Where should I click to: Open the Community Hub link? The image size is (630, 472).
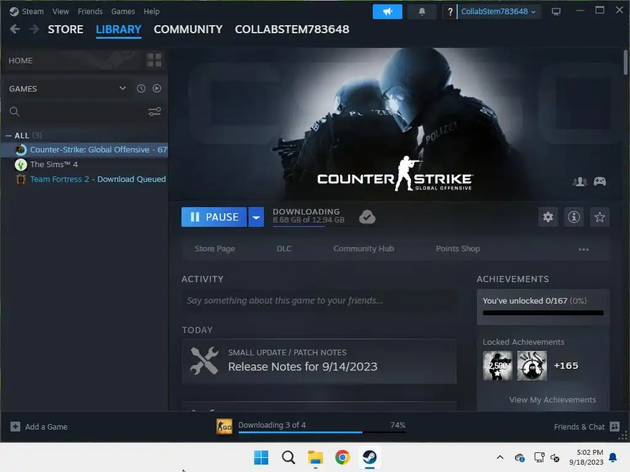[x=364, y=249]
